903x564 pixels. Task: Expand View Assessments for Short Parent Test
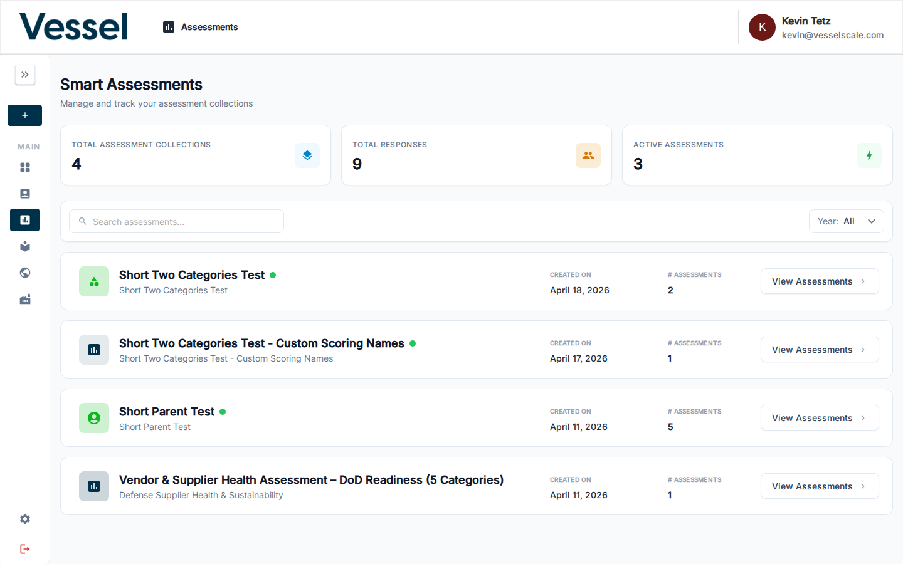pyautogui.click(x=820, y=417)
